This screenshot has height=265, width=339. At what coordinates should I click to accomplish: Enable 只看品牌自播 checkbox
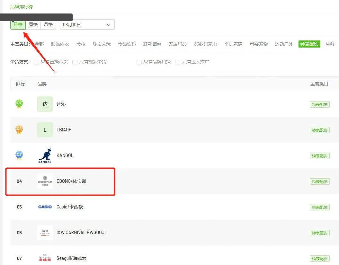tap(139, 62)
